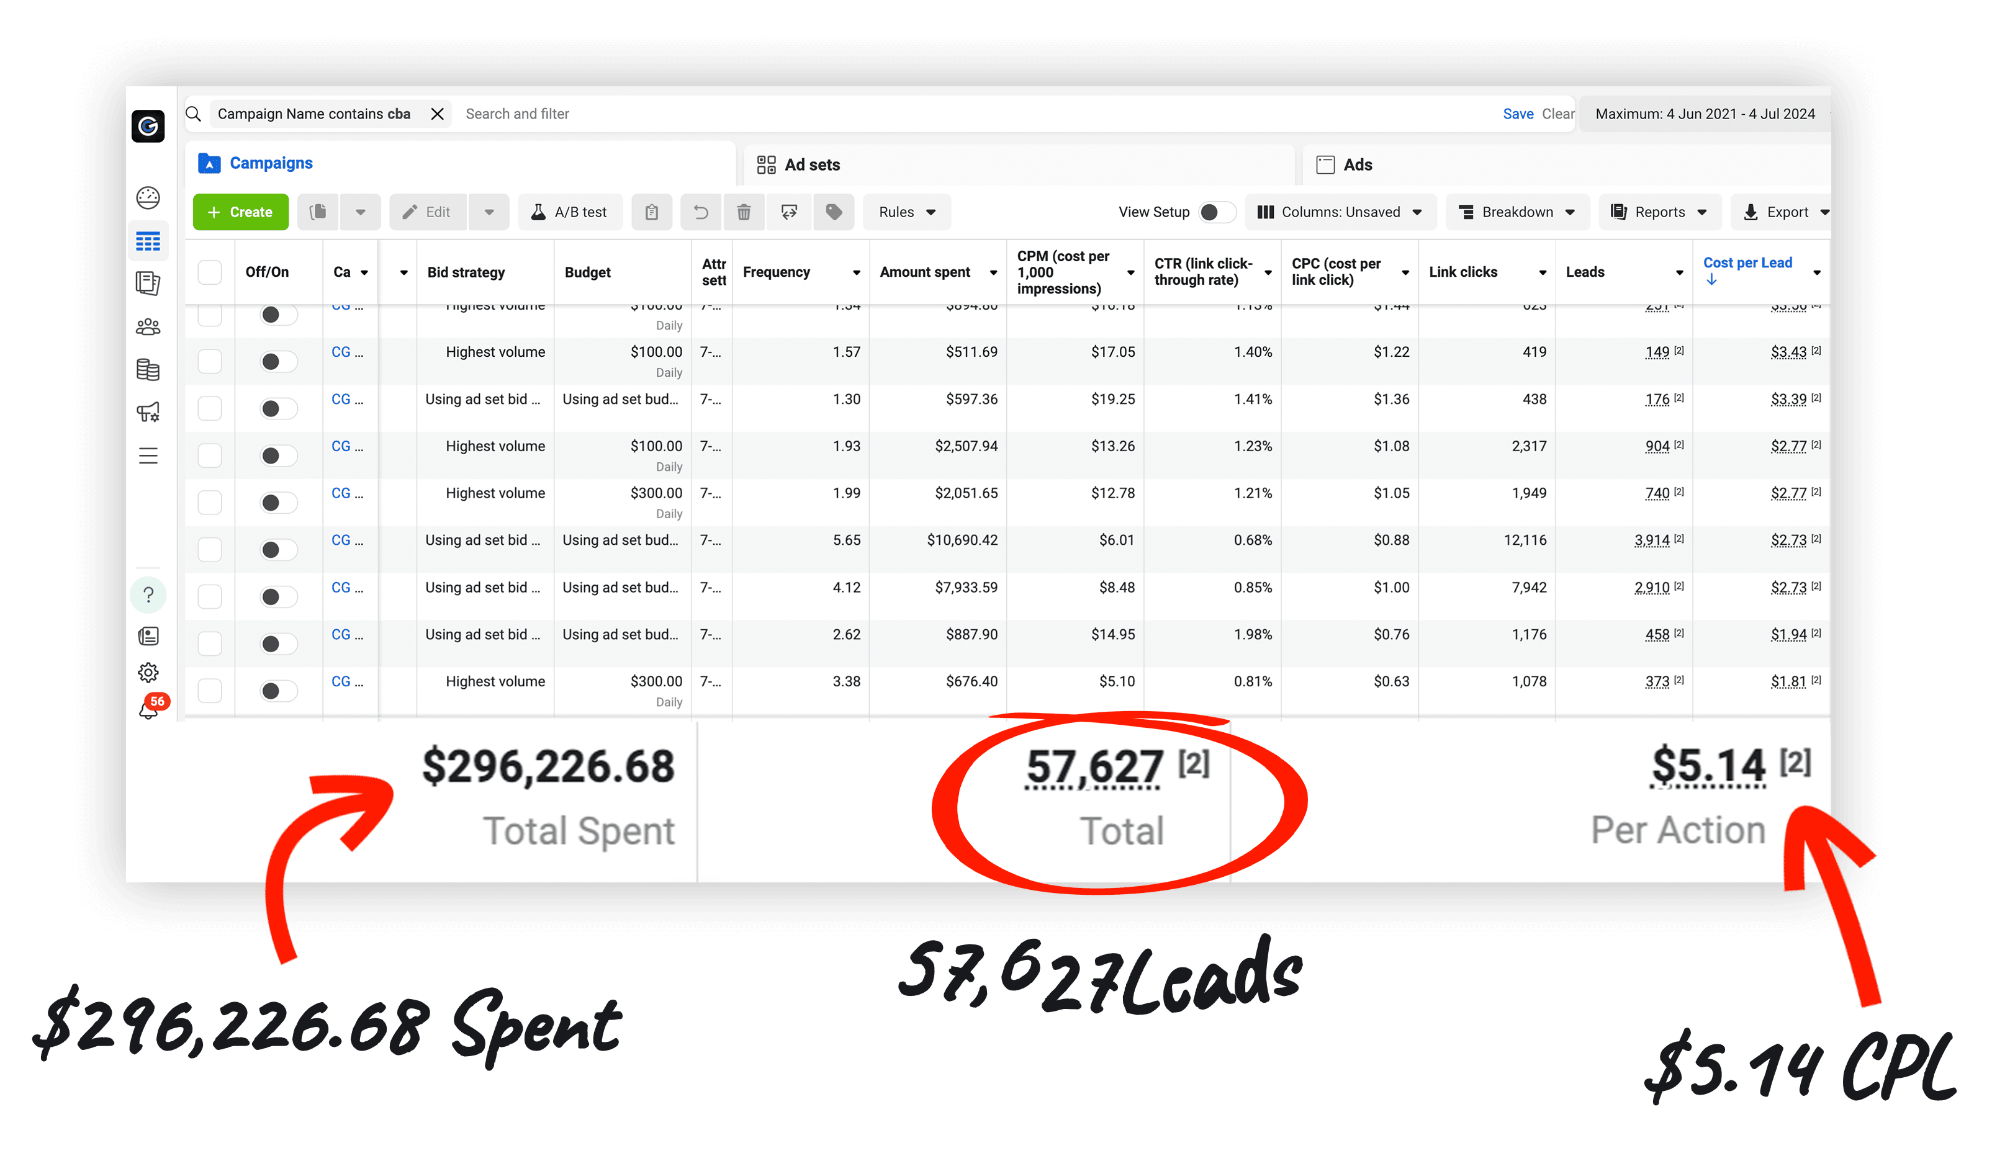Image resolution: width=2010 pixels, height=1161 pixels.
Task: Tick checkbox for the $676.40 spent row
Action: (210, 691)
